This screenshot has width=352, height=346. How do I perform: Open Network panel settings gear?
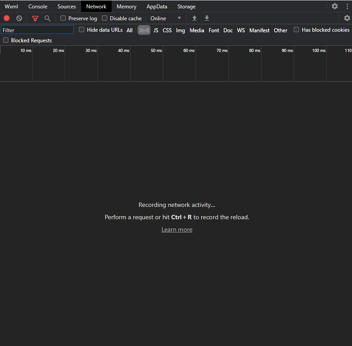[347, 18]
